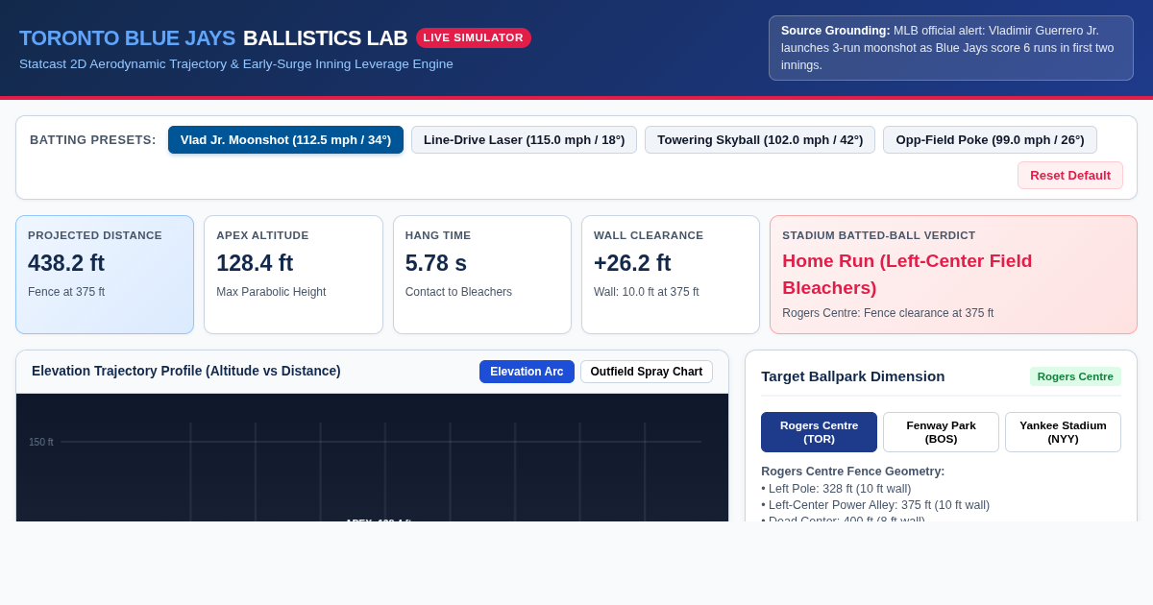Click the Wall Clearance +26.2 ft value
Viewport: 1153px width, 605px height.
tap(632, 263)
